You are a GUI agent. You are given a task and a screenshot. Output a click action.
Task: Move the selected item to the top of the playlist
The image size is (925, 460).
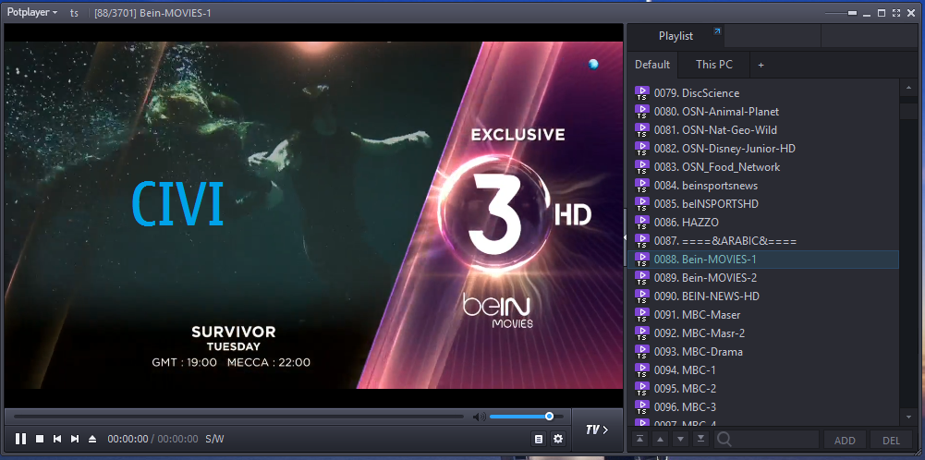coord(639,440)
